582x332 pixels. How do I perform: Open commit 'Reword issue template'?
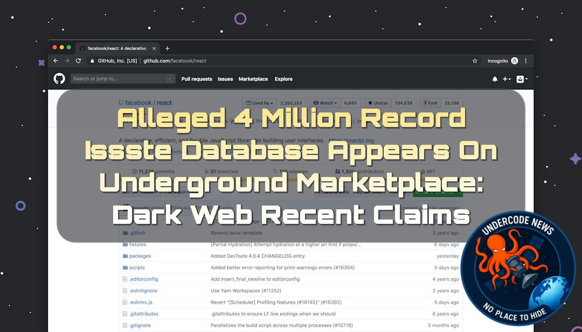[237, 232]
